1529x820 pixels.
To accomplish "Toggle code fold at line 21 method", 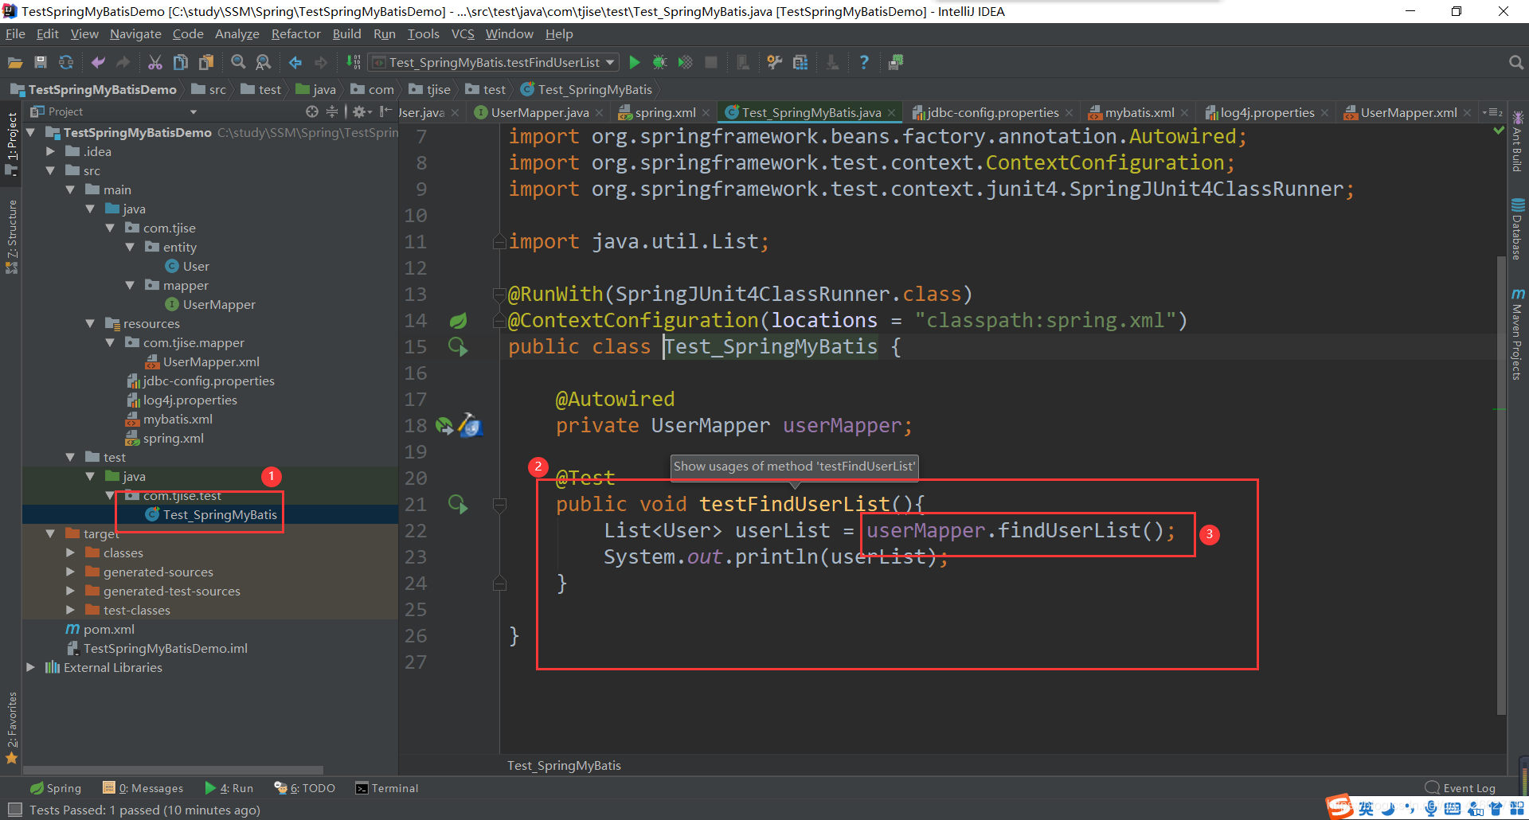I will click(x=499, y=504).
